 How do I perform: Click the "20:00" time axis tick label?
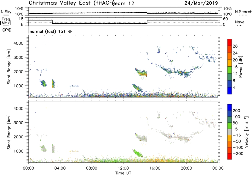coord(186,168)
